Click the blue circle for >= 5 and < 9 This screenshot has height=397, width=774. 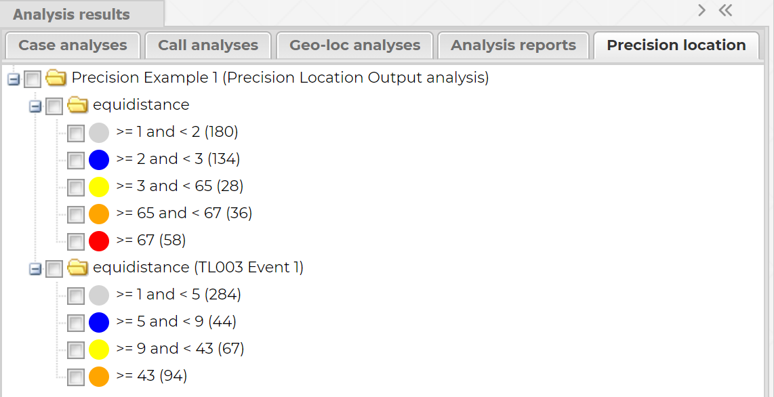point(99,322)
